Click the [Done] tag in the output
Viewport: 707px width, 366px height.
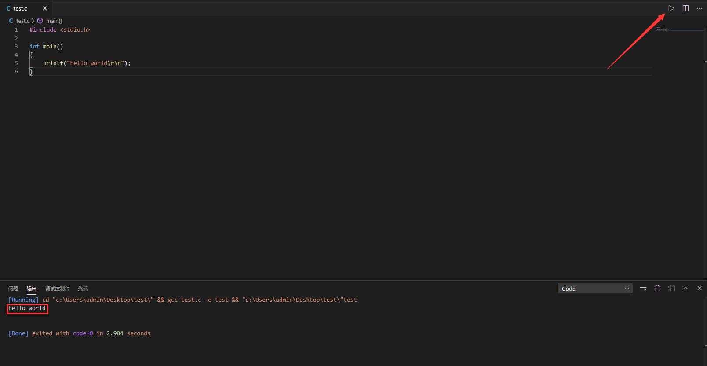pos(18,333)
